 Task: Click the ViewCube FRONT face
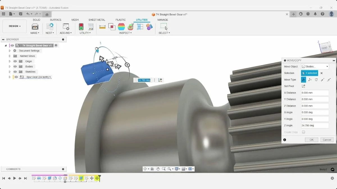325,48
